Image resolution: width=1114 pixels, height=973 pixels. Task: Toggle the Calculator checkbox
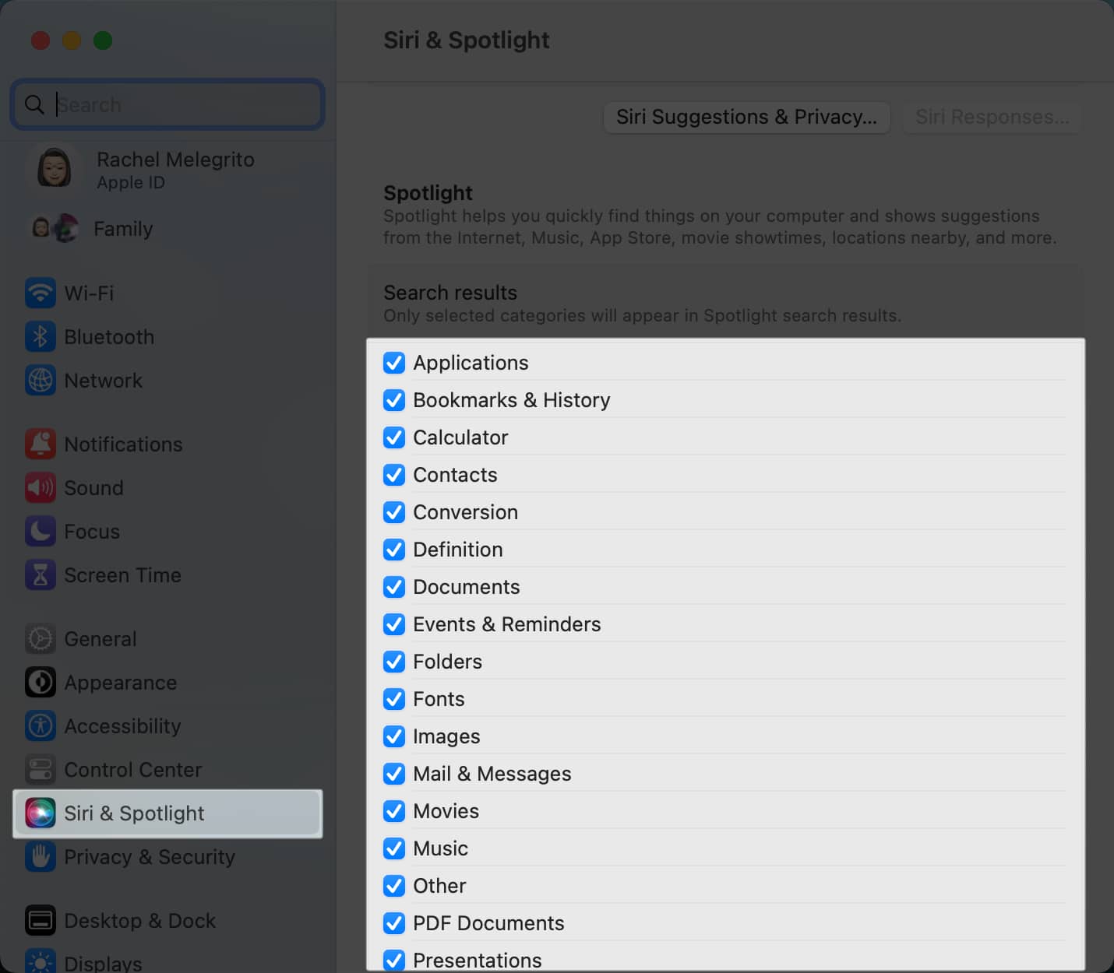point(394,437)
